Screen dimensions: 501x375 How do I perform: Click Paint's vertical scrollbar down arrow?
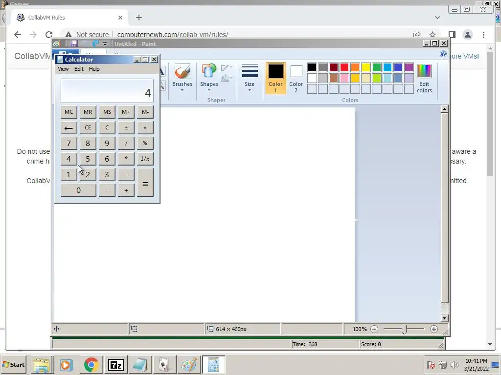(444, 318)
